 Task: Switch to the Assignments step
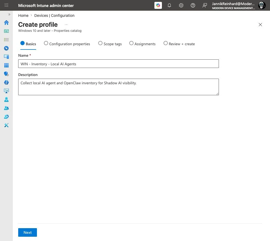click(142, 44)
